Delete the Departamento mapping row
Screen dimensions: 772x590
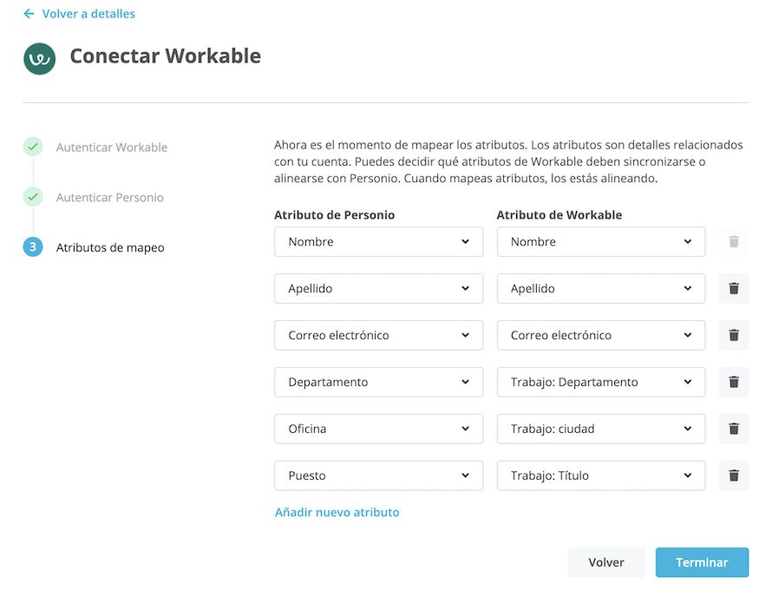click(x=734, y=382)
